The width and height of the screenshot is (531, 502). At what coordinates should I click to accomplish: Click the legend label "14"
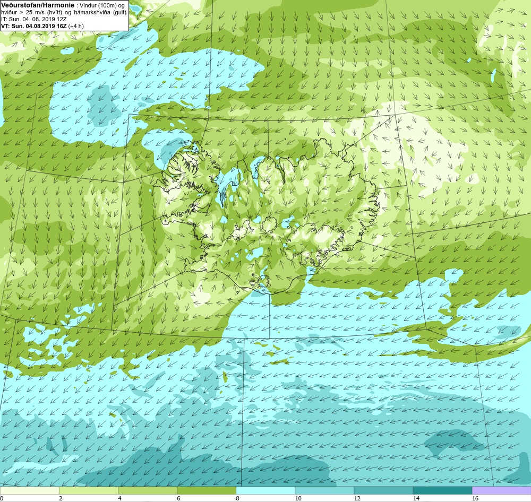(x=416, y=498)
